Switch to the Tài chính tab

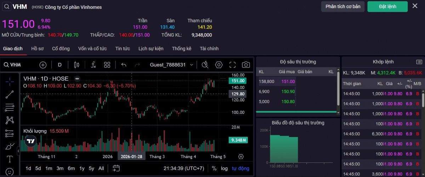click(x=209, y=48)
